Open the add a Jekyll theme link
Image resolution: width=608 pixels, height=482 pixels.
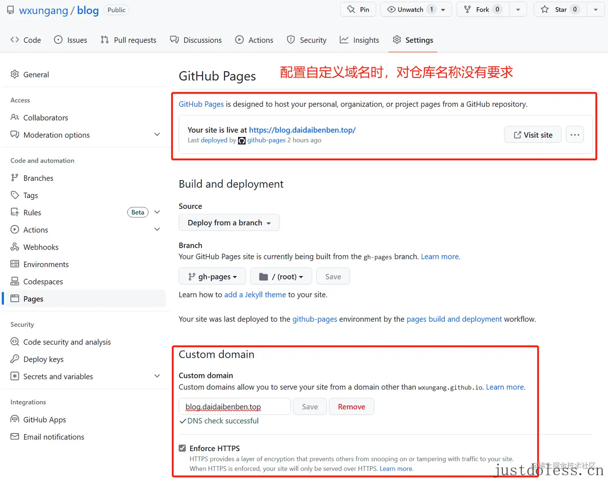(255, 295)
